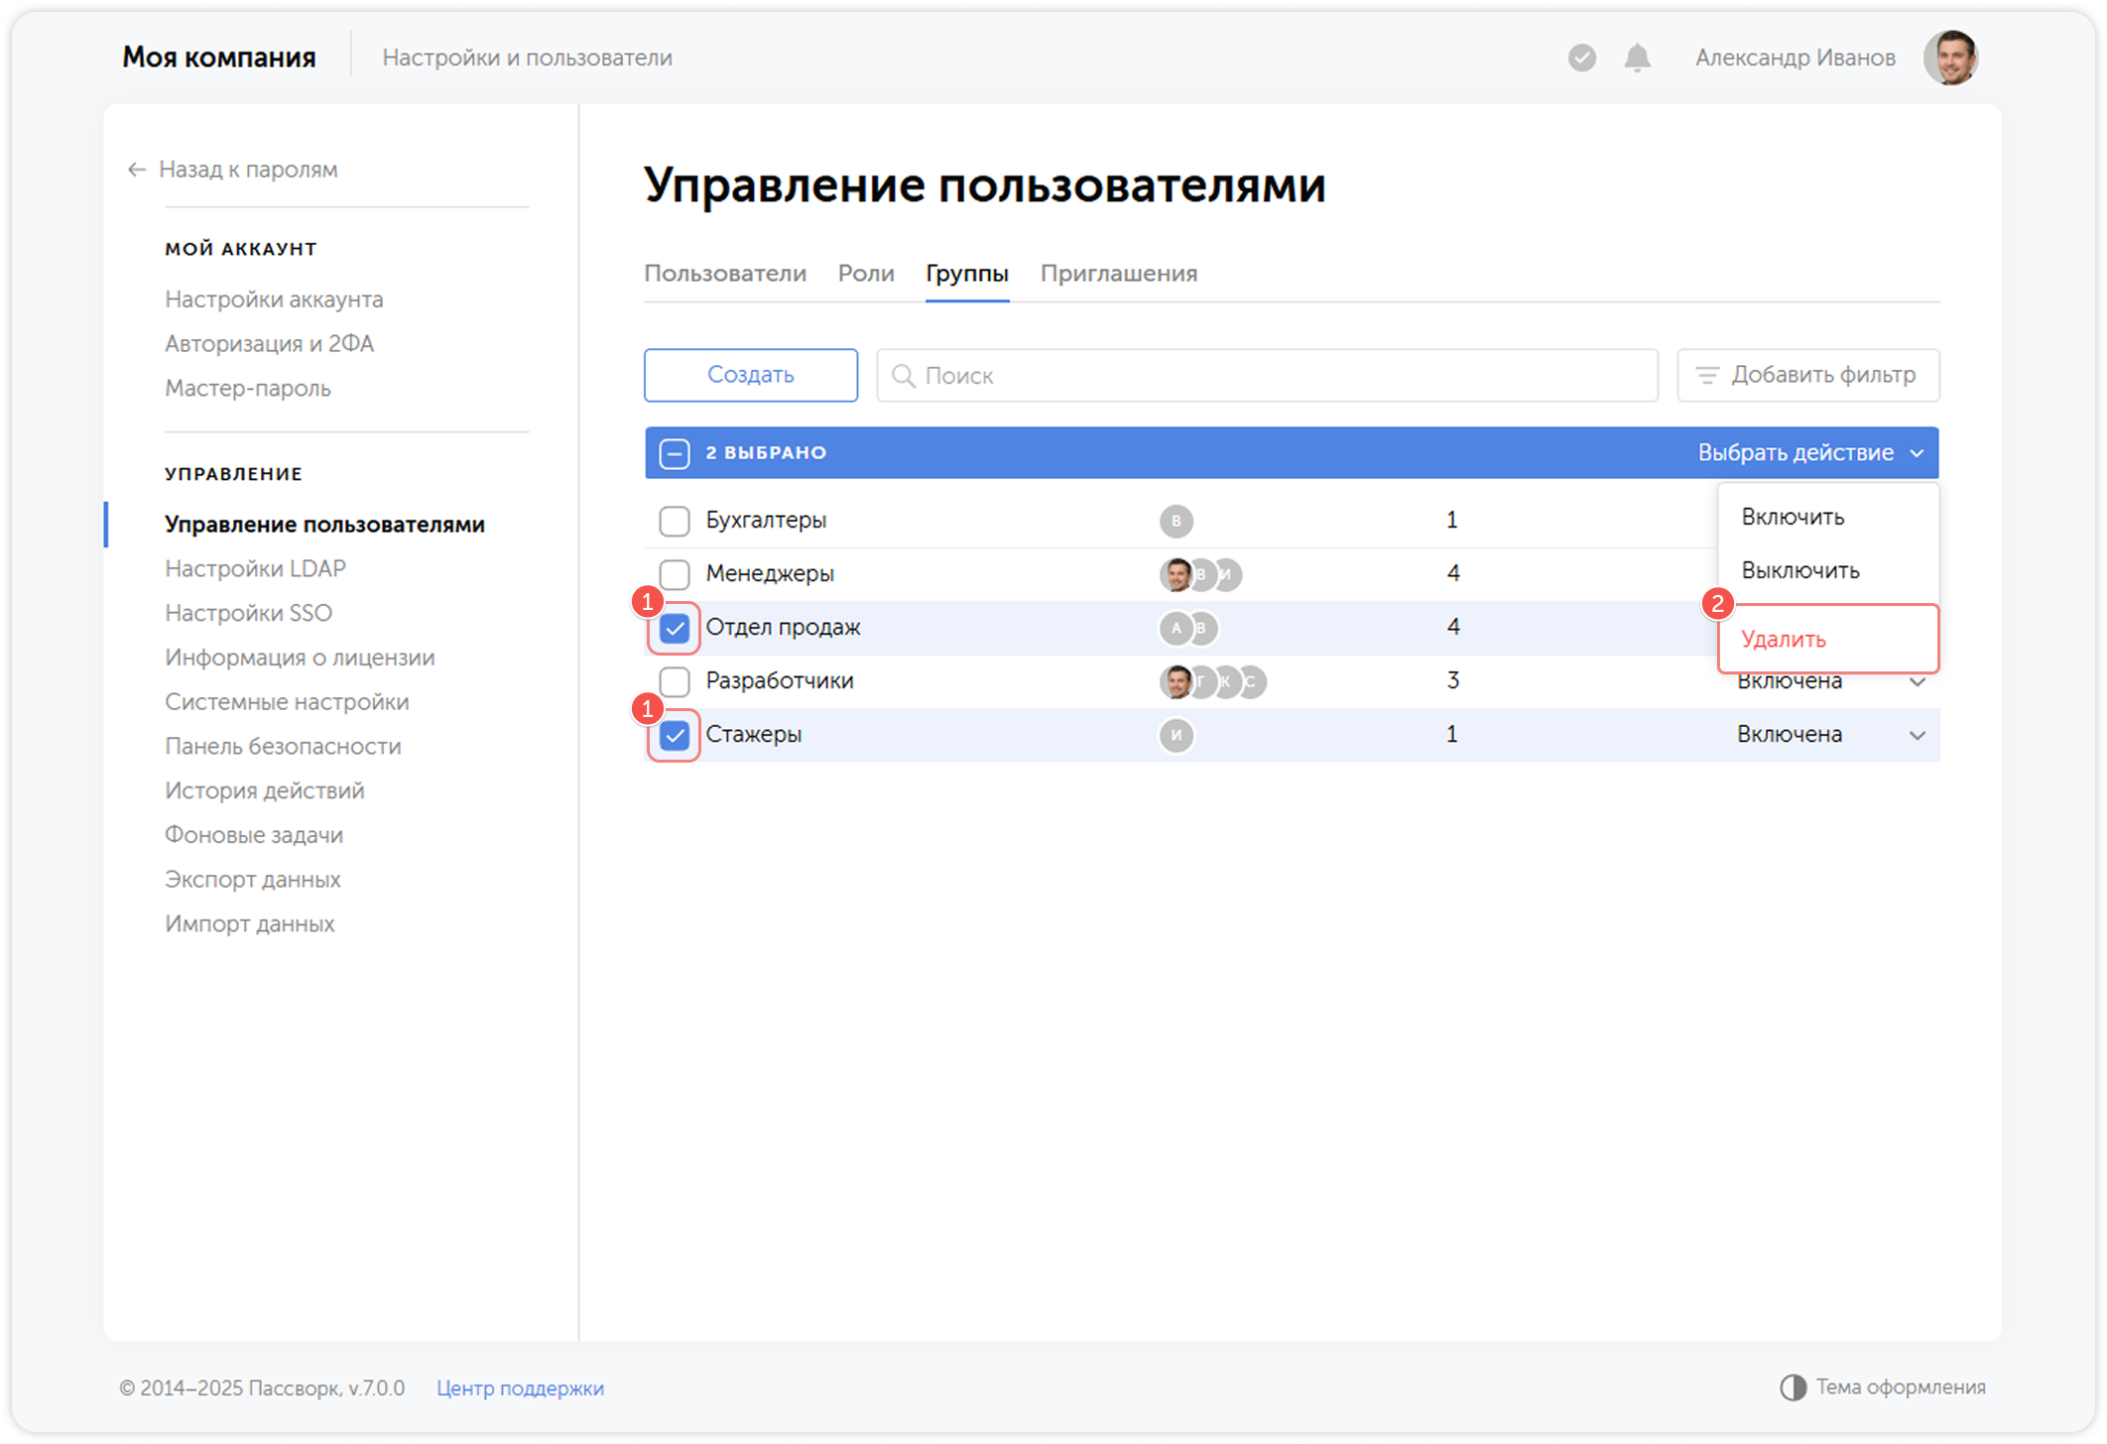Open Импорт данных

pyautogui.click(x=249, y=923)
